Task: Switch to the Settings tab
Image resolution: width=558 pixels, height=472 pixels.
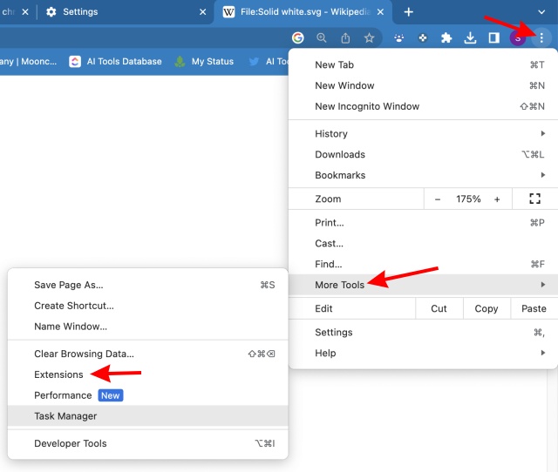Action: pyautogui.click(x=80, y=12)
